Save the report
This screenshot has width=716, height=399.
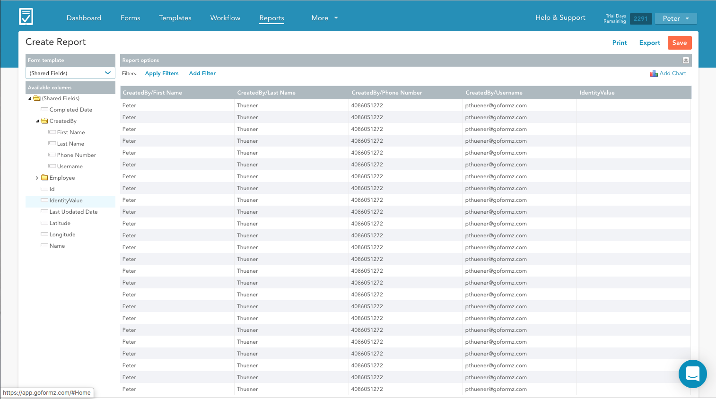[679, 43]
